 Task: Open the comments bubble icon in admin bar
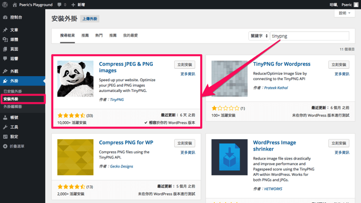pyautogui.click(x=59, y=5)
